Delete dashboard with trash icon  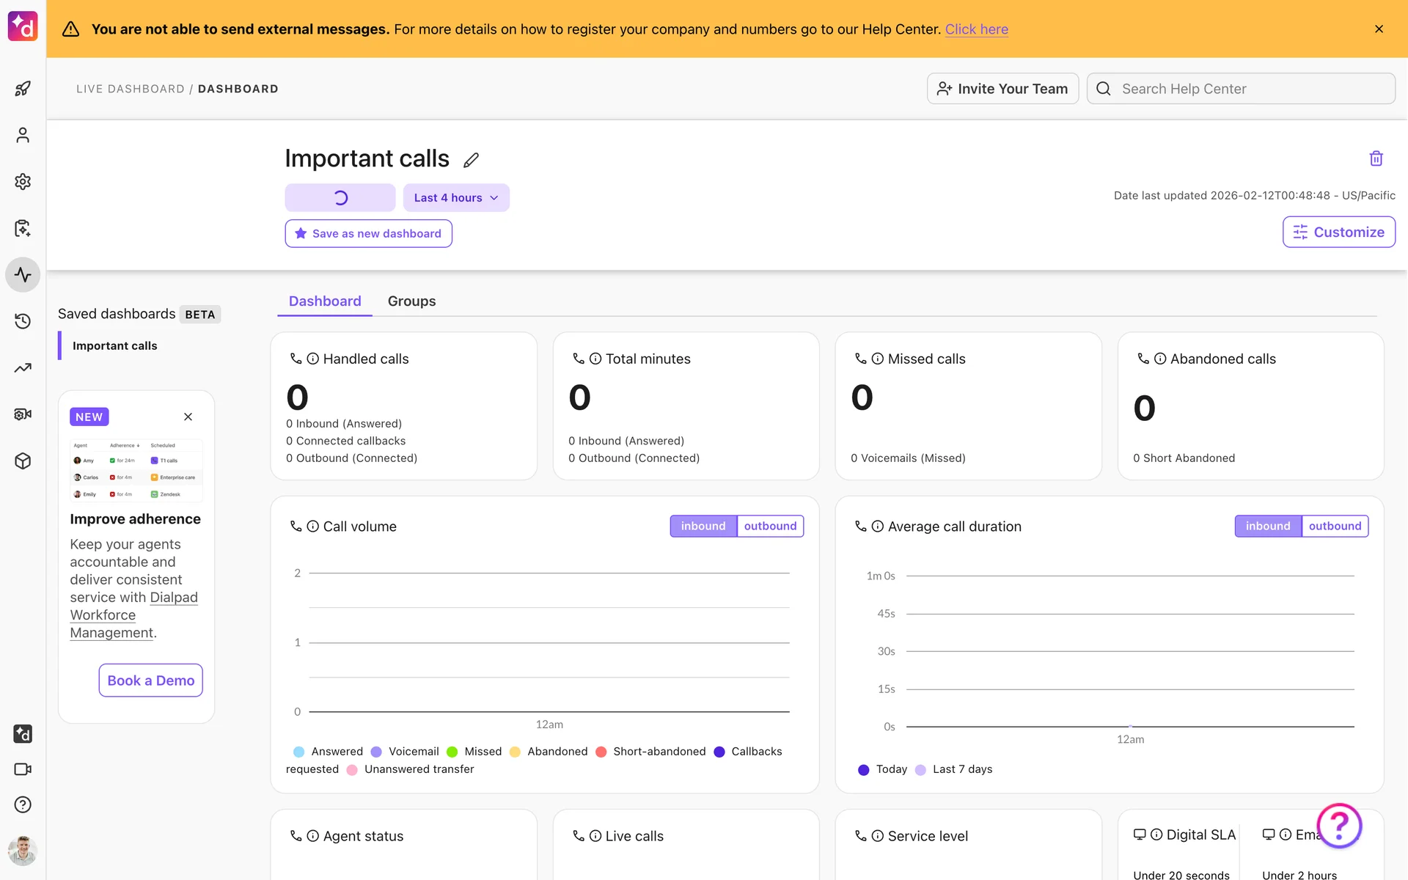tap(1376, 158)
